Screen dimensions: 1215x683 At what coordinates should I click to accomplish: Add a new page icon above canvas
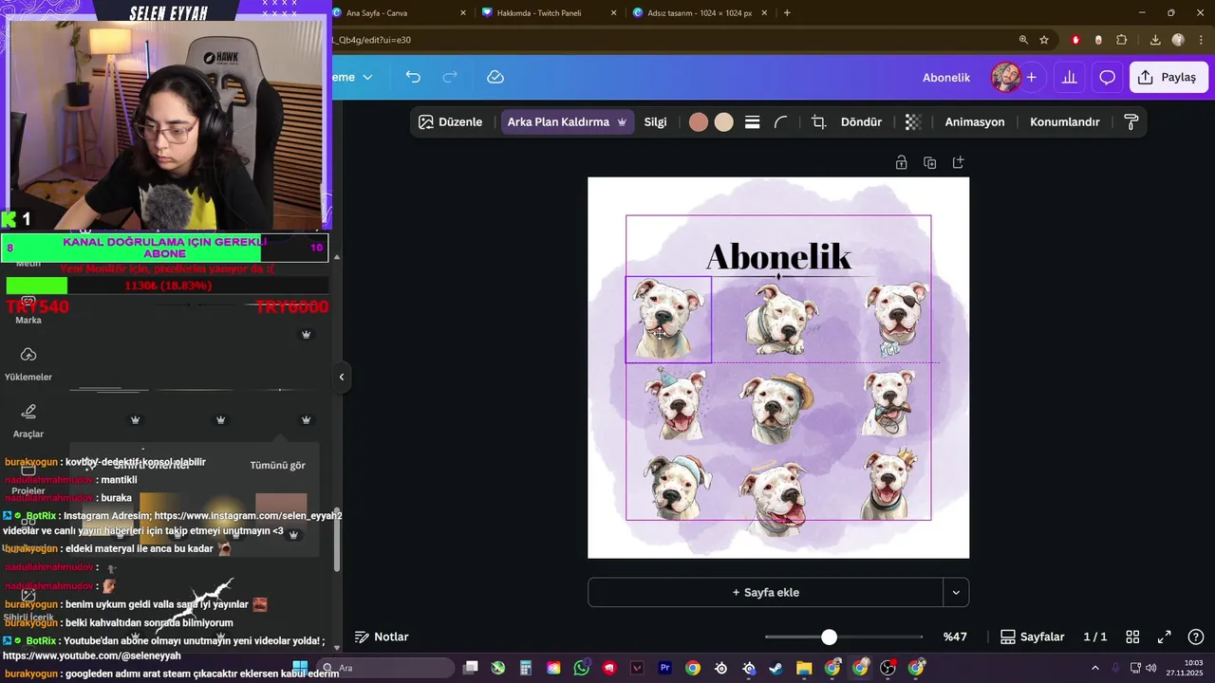pyautogui.click(x=958, y=163)
